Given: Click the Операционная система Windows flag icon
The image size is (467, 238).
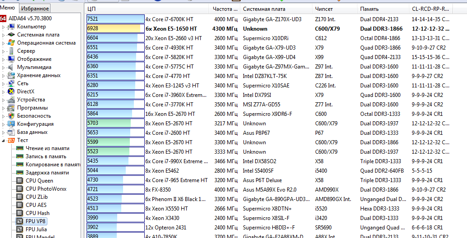Looking at the screenshot, I should [12, 43].
